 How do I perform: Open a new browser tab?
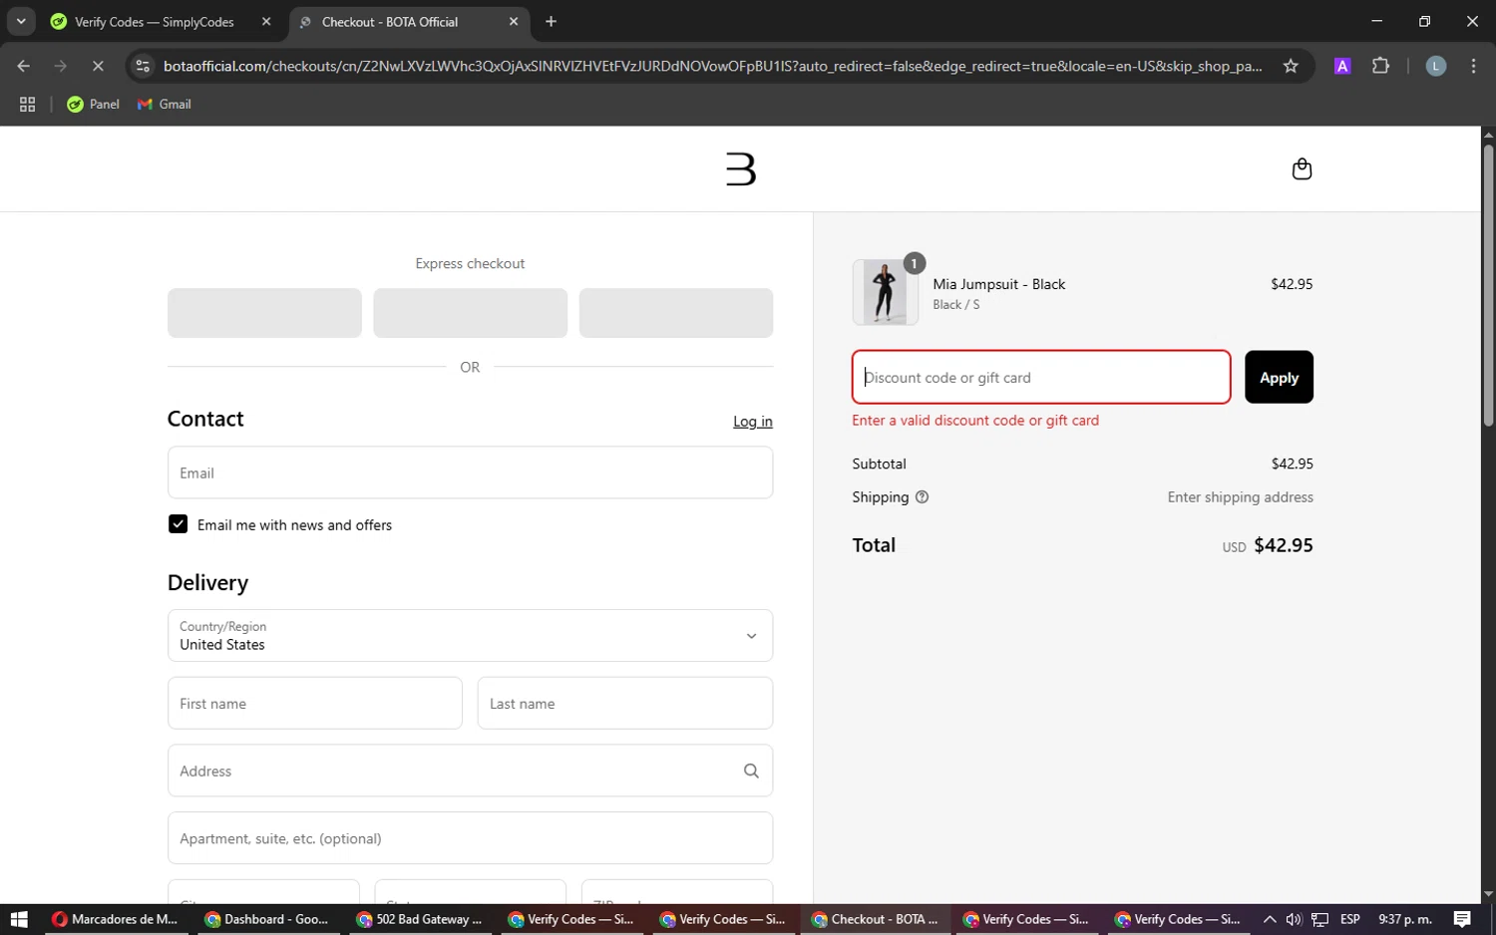(551, 21)
